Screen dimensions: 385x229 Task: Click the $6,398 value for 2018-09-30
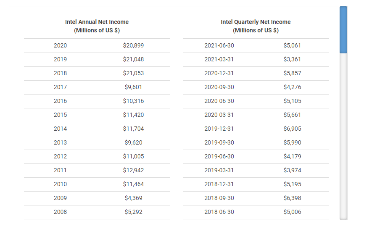click(x=292, y=198)
